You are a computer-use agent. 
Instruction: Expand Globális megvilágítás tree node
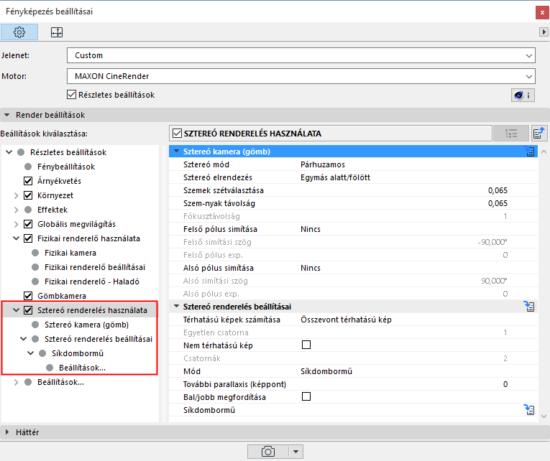coord(16,224)
